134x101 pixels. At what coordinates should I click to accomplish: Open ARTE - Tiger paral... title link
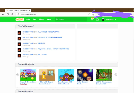(x=104, y=82)
